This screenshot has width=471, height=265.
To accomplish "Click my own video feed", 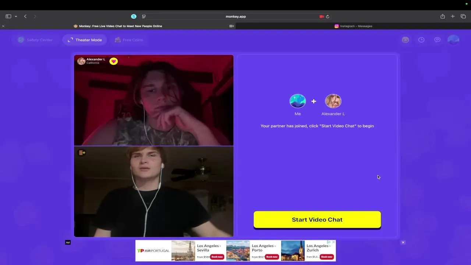I will tap(154, 192).
